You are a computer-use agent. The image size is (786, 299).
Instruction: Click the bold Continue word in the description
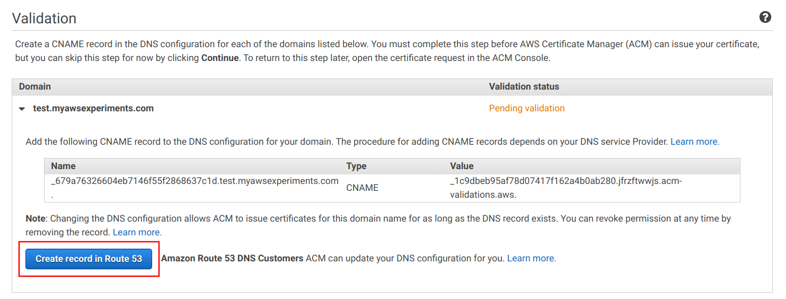point(220,58)
